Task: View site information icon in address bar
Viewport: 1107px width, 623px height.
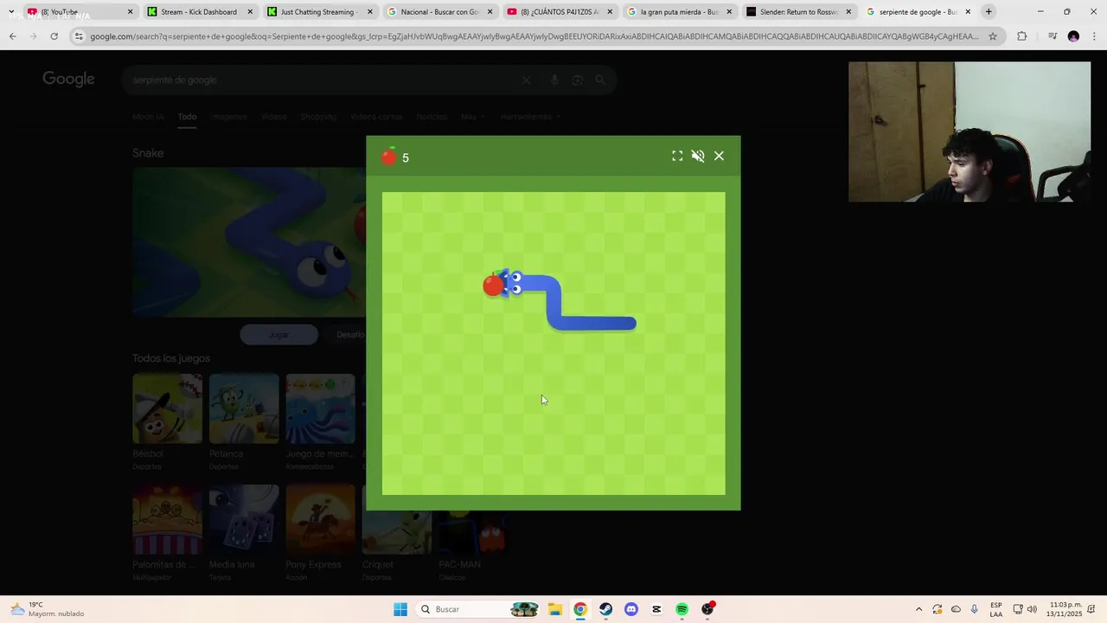Action: click(x=80, y=36)
